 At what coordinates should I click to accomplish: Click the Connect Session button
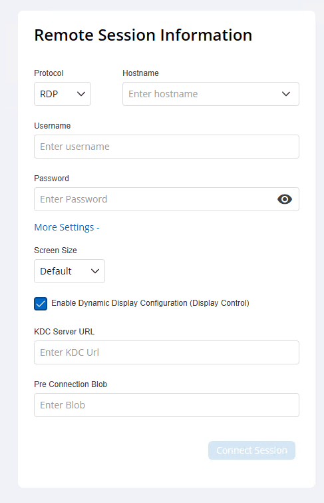point(251,450)
